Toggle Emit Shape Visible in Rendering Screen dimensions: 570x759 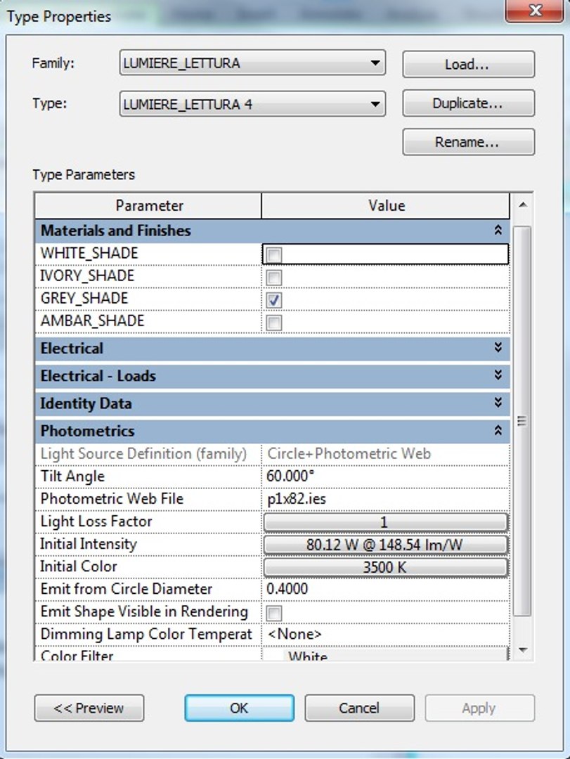274,613
